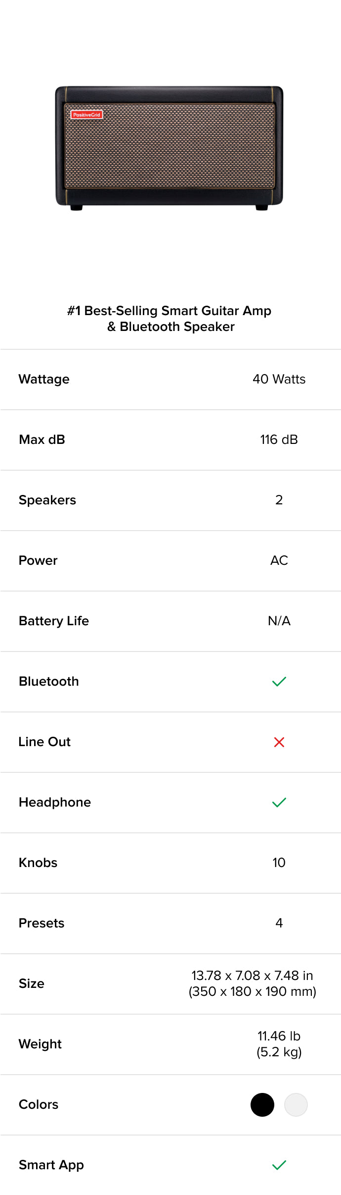Click the red X for Line Out
The image size is (341, 1195).
pyautogui.click(x=279, y=742)
